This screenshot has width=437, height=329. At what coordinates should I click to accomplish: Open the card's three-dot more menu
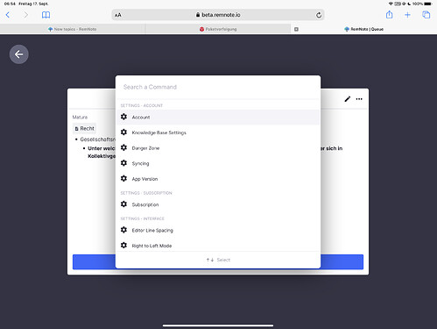tap(359, 99)
